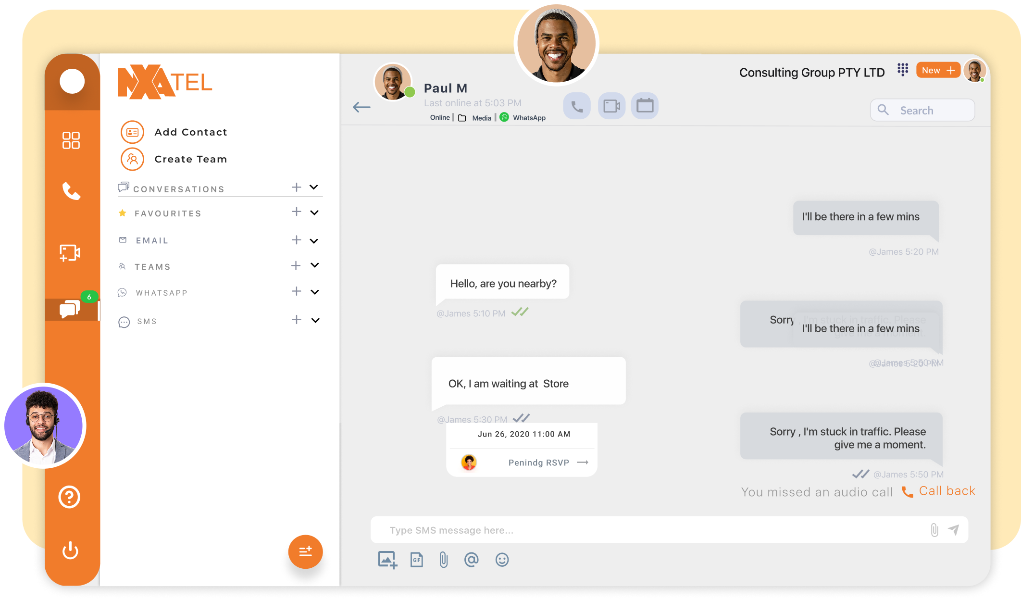Start audio call with Paul M
Image resolution: width=1021 pixels, height=600 pixels.
point(577,106)
